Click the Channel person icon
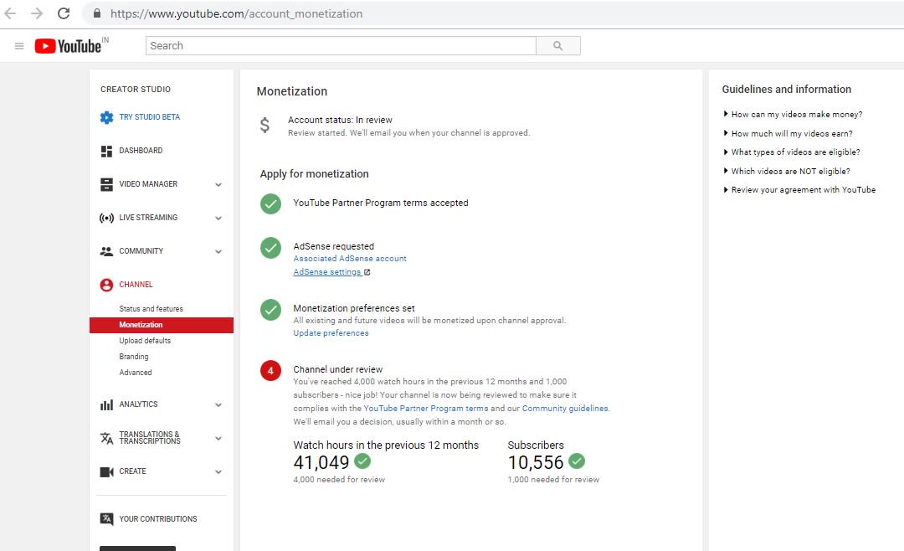 pos(106,285)
